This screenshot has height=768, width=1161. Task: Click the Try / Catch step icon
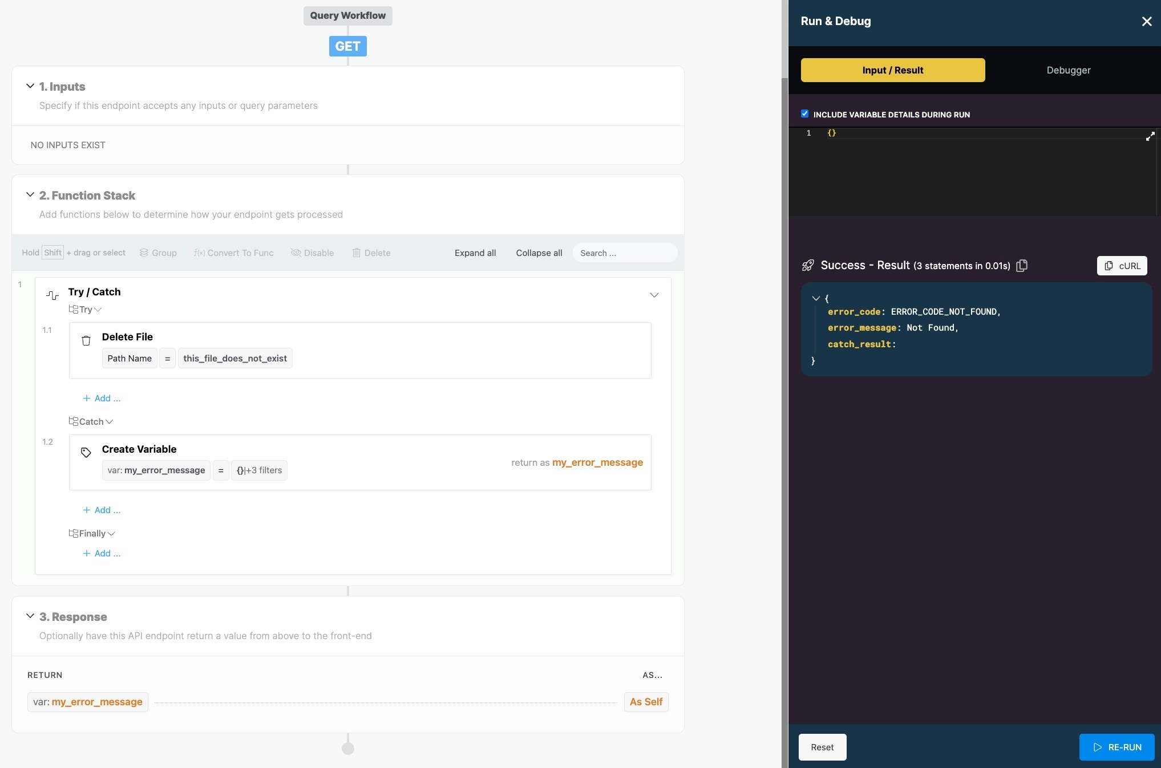[x=52, y=295]
